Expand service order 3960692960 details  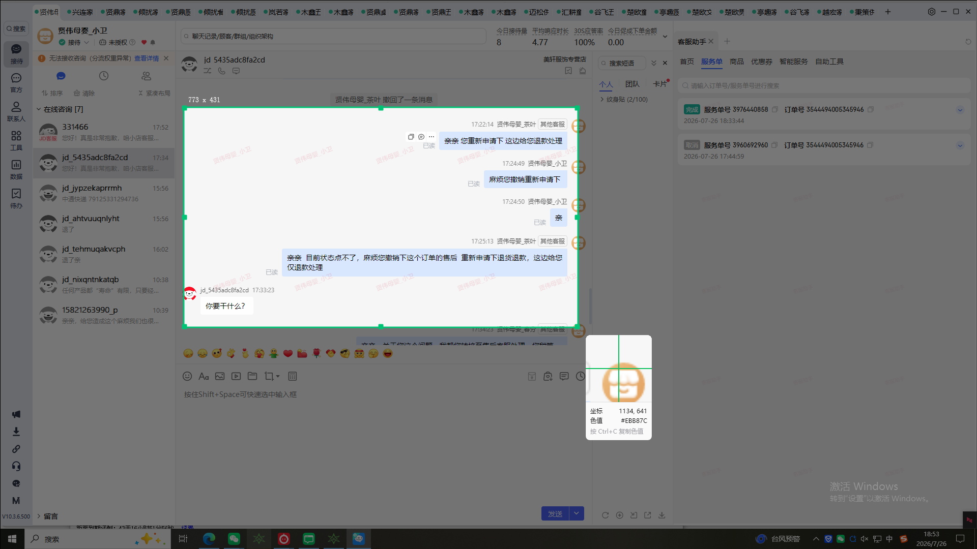(960, 145)
